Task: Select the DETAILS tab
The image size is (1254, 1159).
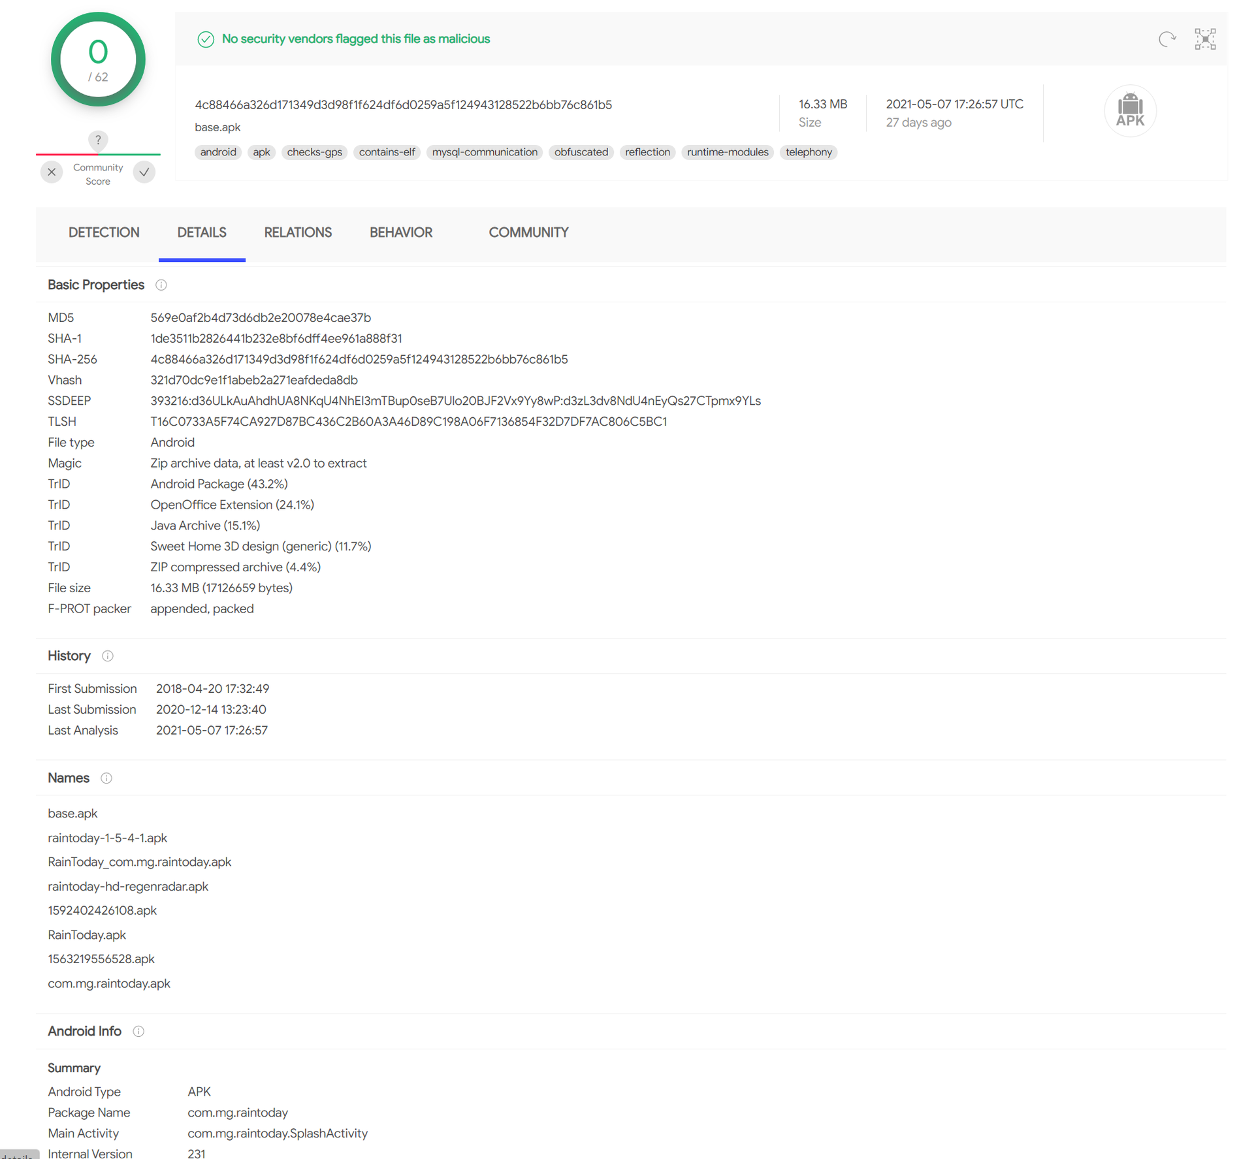Action: pos(202,232)
